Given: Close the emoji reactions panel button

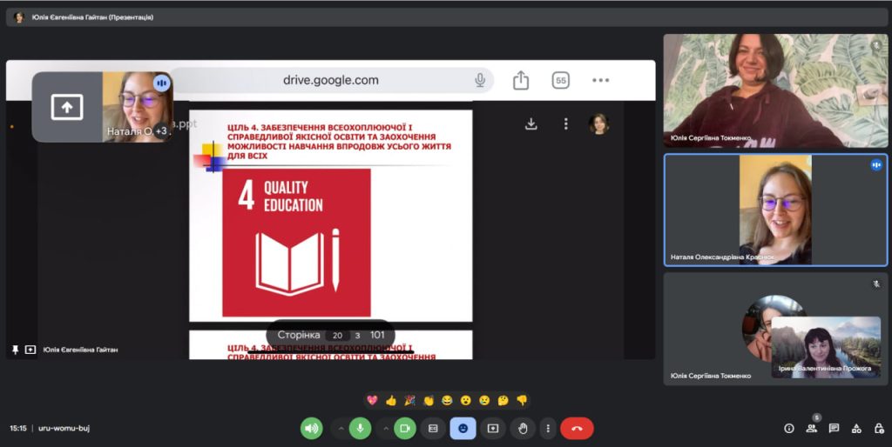Looking at the screenshot, I should point(463,428).
